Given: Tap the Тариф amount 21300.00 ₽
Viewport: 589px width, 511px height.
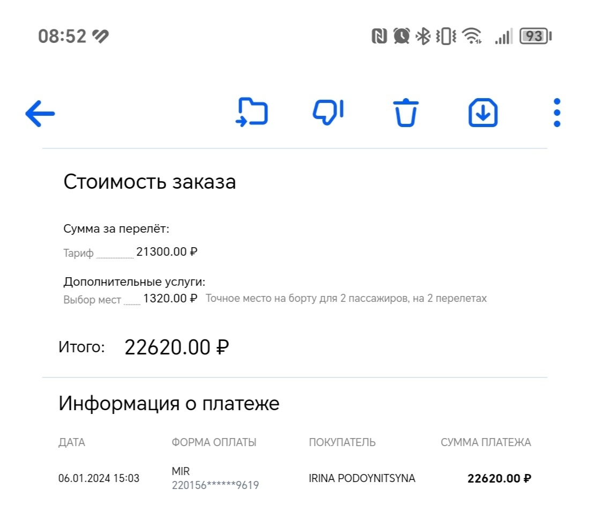Looking at the screenshot, I should tap(167, 251).
